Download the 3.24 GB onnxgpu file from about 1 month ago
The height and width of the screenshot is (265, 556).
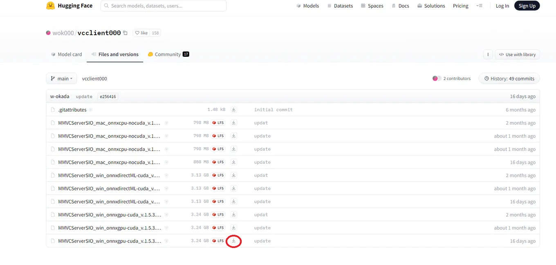[x=233, y=227]
